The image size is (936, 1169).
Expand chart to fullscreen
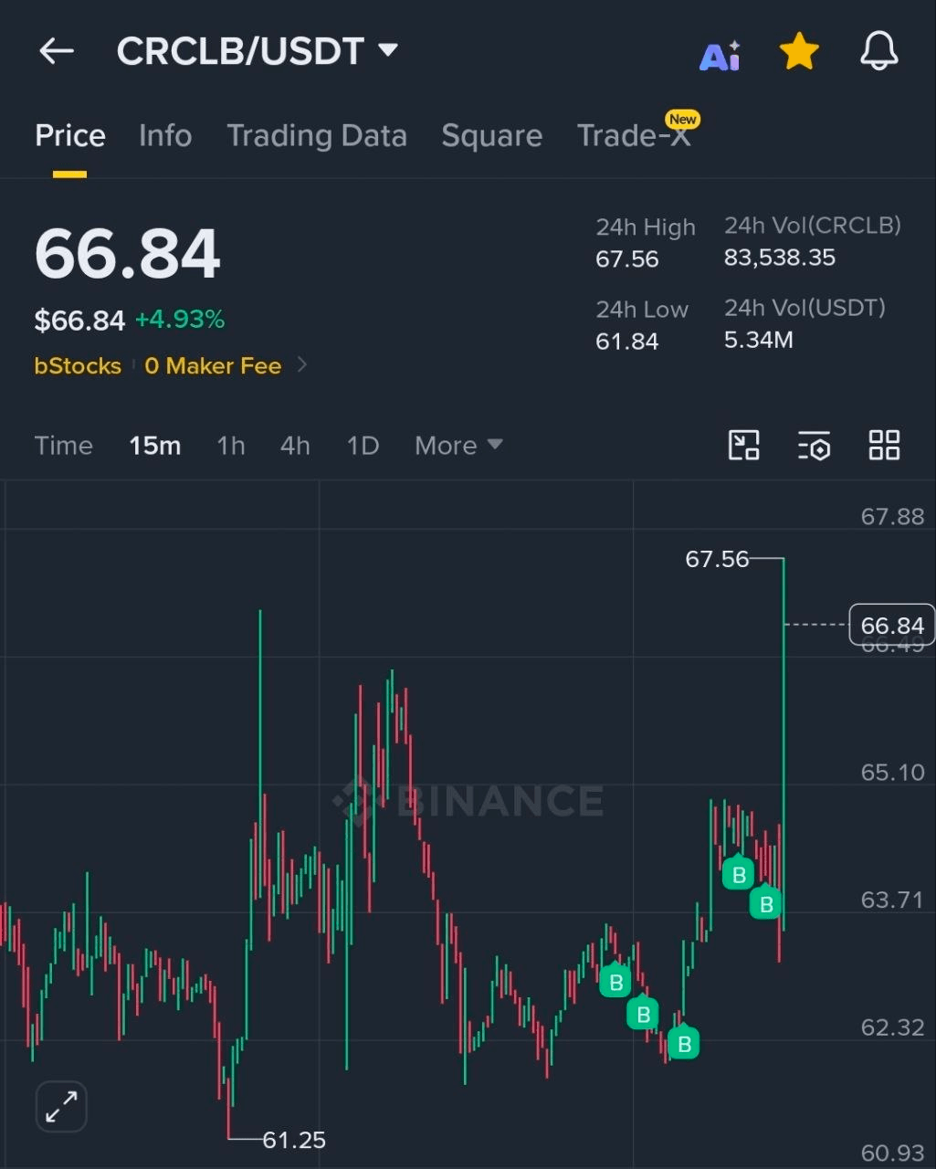pyautogui.click(x=61, y=1107)
